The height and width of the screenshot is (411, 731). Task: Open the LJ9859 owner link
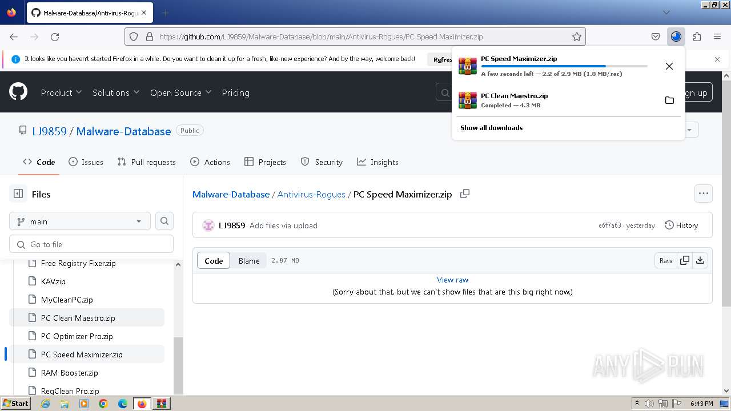[49, 131]
